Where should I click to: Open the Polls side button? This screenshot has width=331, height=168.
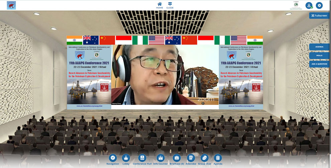click(319, 56)
